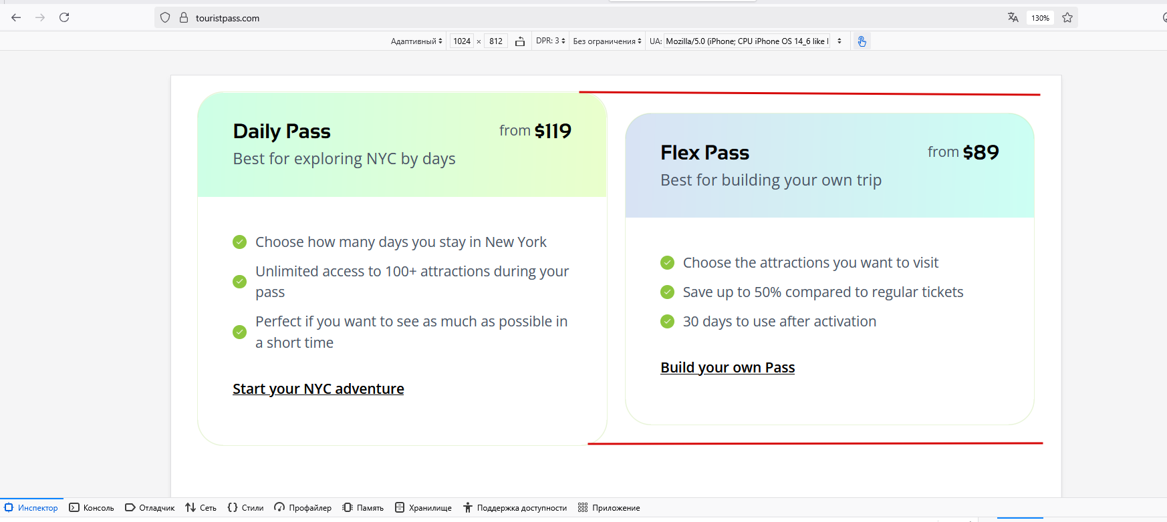This screenshot has height=522, width=1167.
Task: Toggle touch simulation button
Action: [862, 41]
